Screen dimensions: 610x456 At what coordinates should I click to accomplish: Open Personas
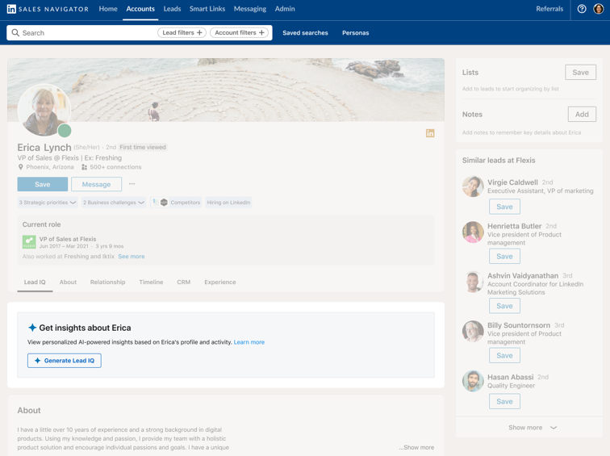click(x=356, y=32)
